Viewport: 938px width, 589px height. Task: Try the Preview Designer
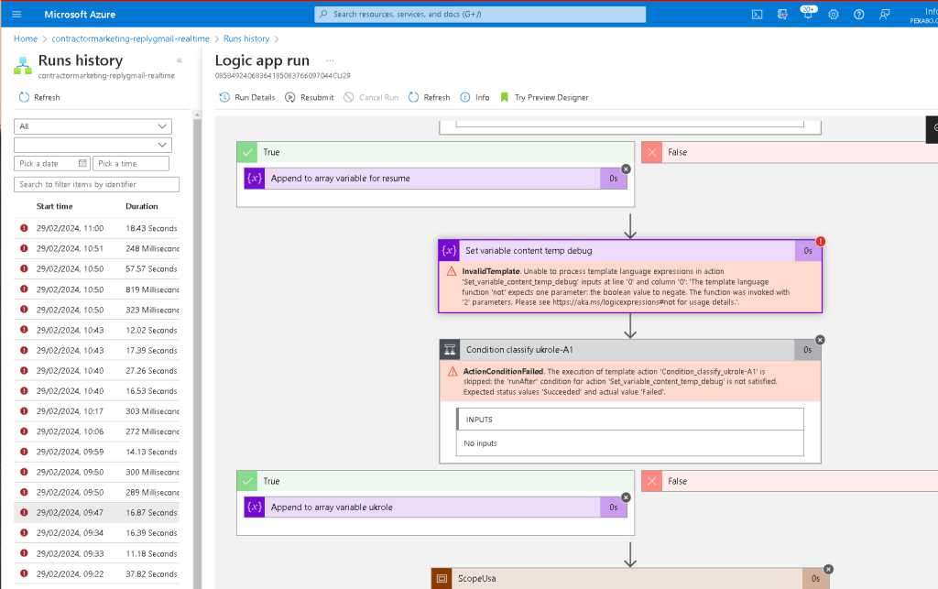tap(544, 97)
